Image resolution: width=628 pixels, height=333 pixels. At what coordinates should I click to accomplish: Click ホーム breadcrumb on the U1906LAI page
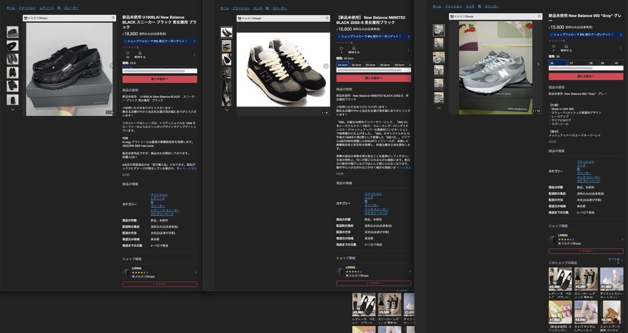pos(10,8)
